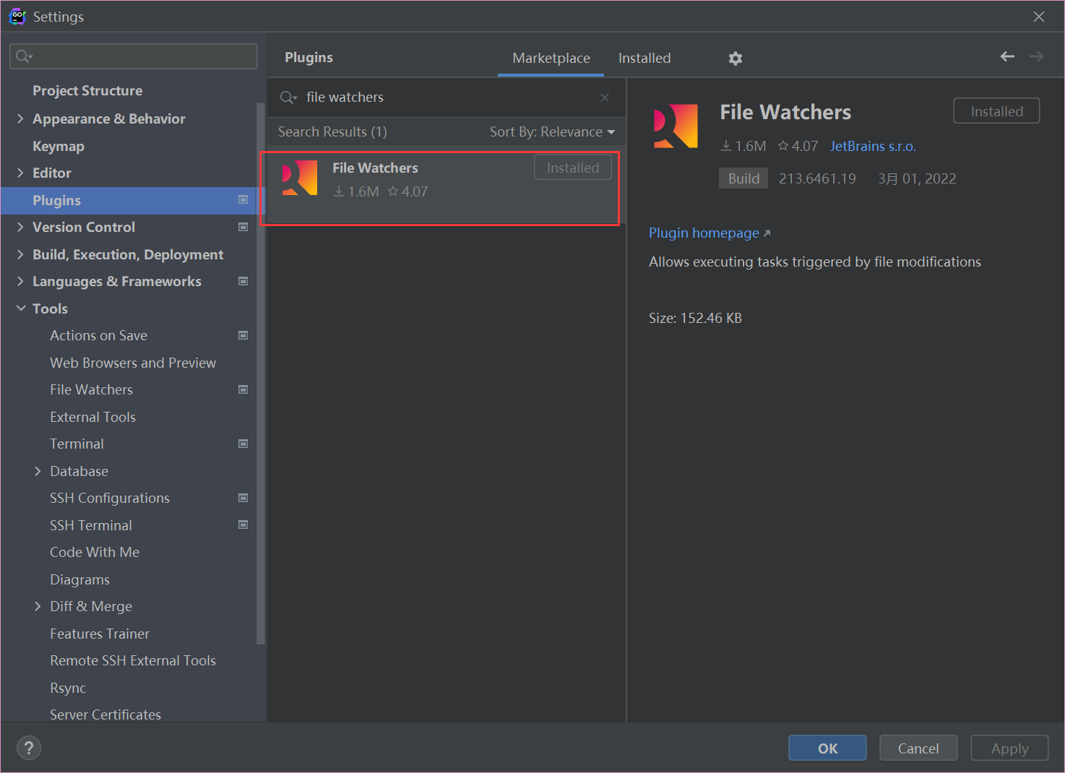Click the plugins settings gear icon
1065x773 pixels.
736,59
